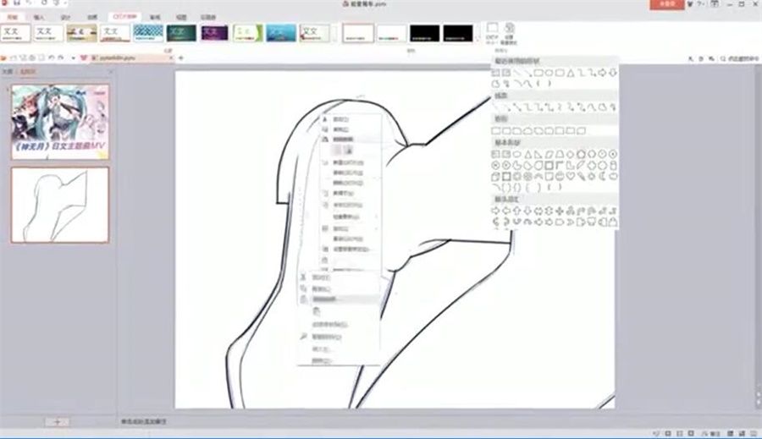This screenshot has width=762, height=439.
Task: Pick the triangle in recently used shapes
Action: 571,73
